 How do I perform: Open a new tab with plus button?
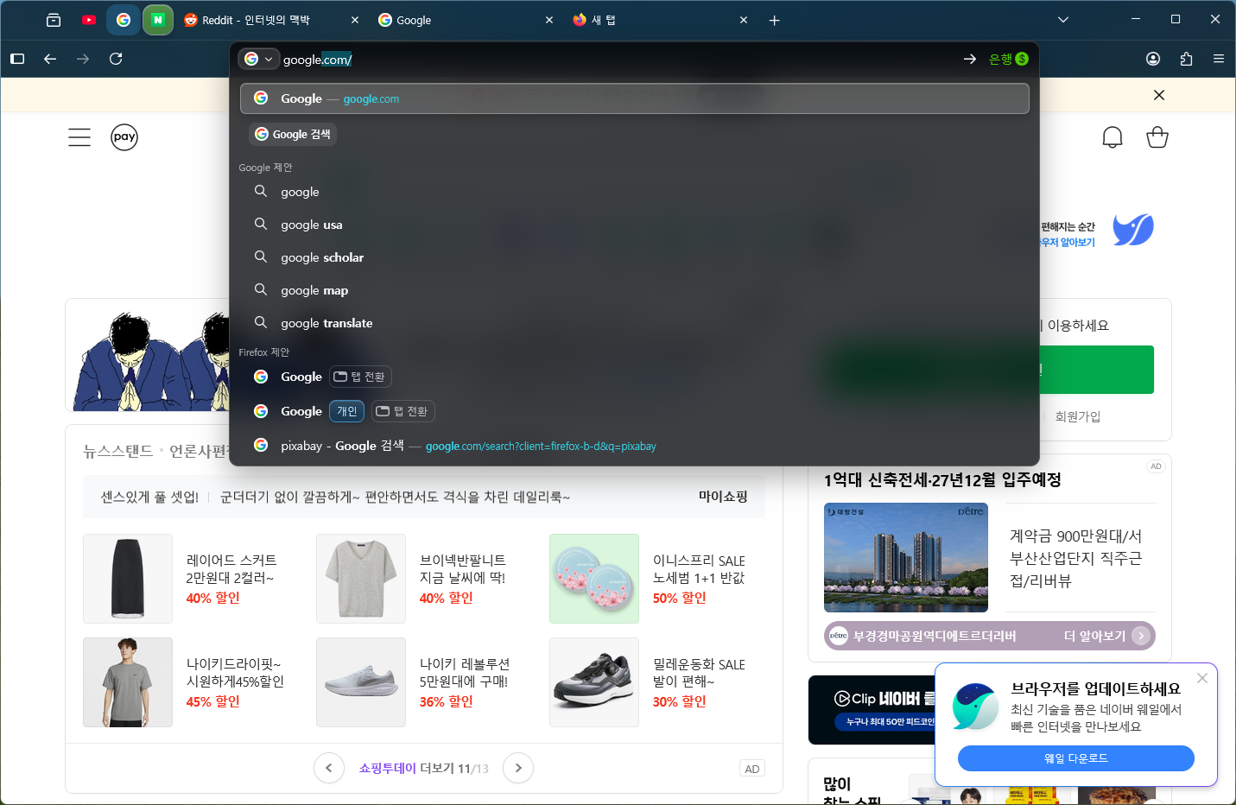point(775,20)
